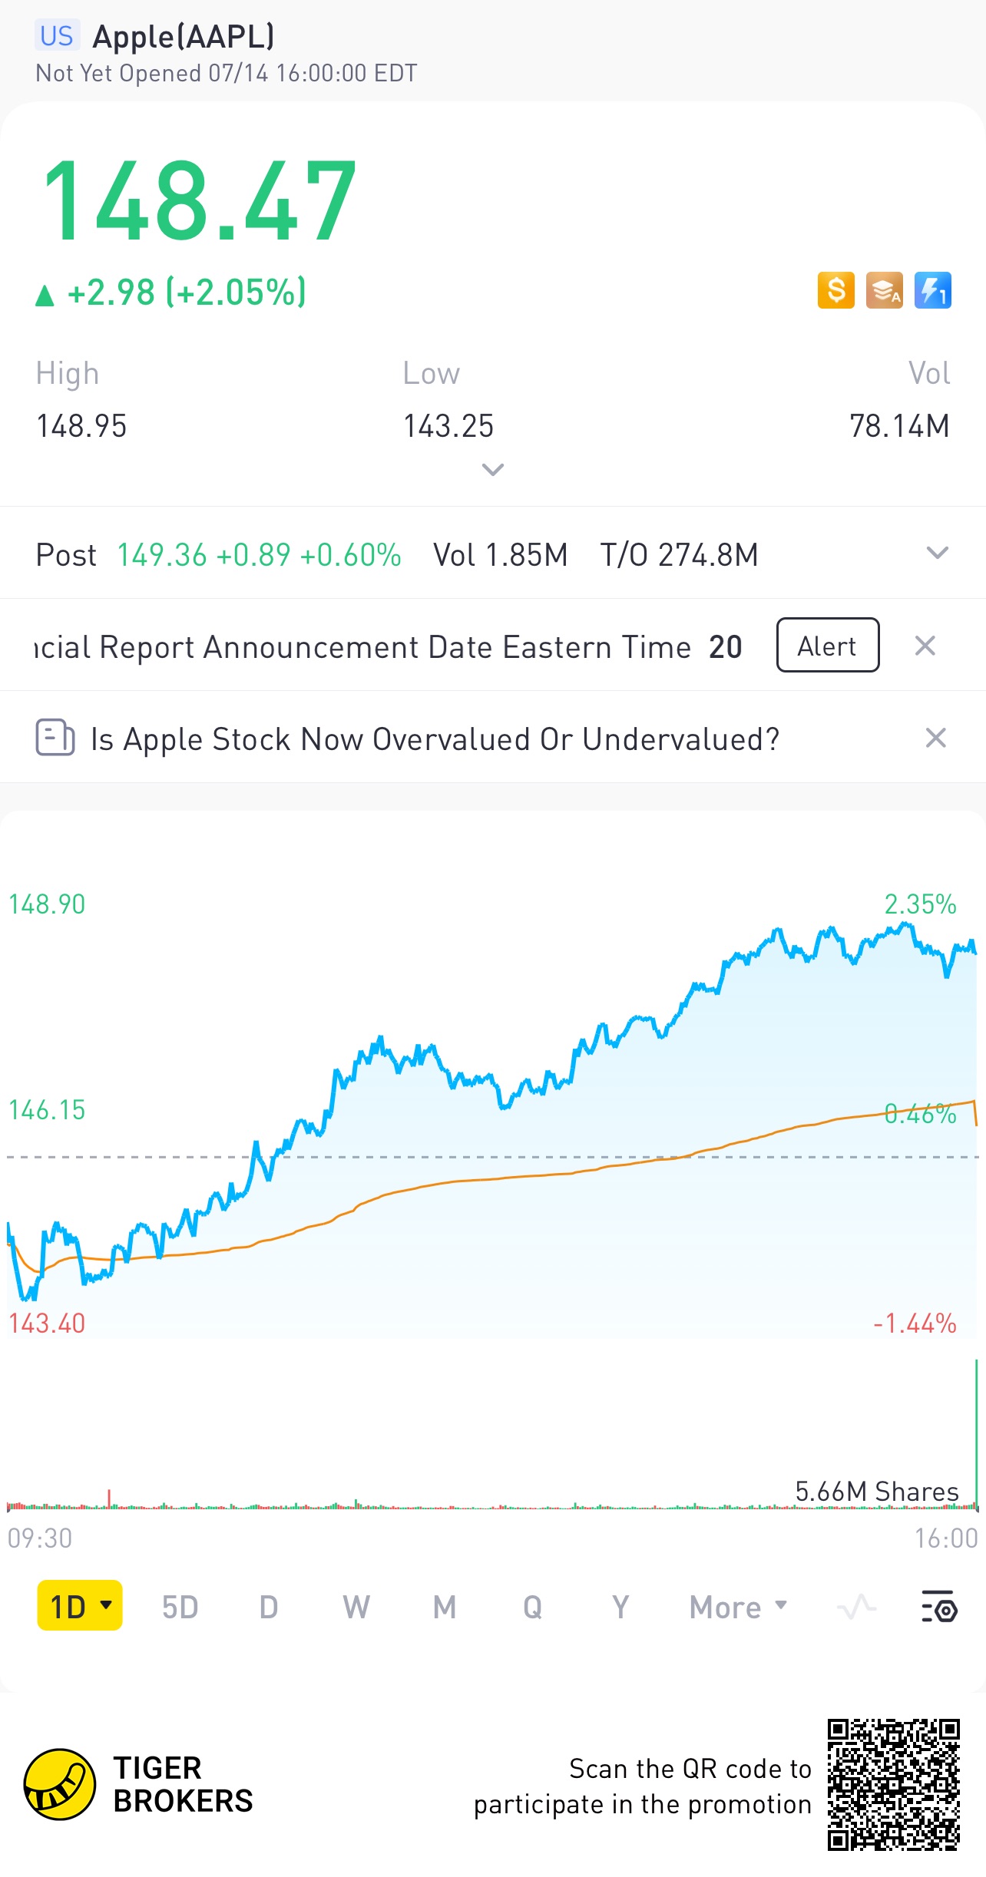
Task: Select the M monthly chart tab
Action: point(445,1607)
